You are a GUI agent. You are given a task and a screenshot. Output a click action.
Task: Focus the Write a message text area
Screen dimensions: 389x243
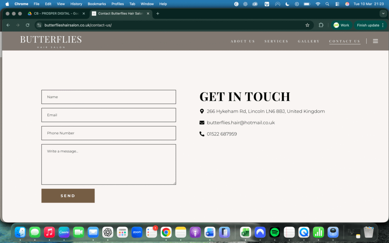109,164
